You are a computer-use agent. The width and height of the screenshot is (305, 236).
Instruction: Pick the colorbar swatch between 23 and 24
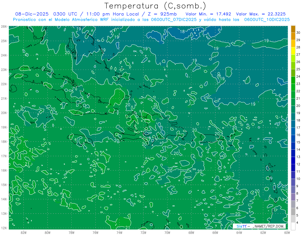coord(293,80)
